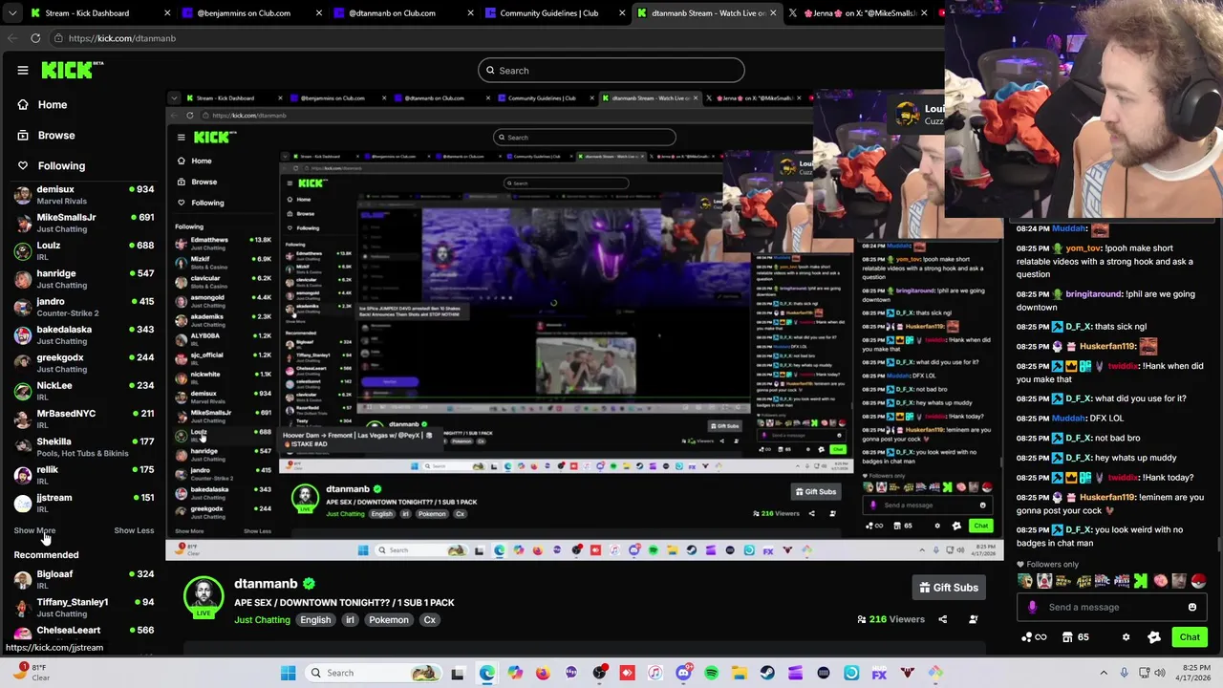Screen dimensions: 1223x688
Task: Open jandro channel in Following list
Action: coord(84,307)
